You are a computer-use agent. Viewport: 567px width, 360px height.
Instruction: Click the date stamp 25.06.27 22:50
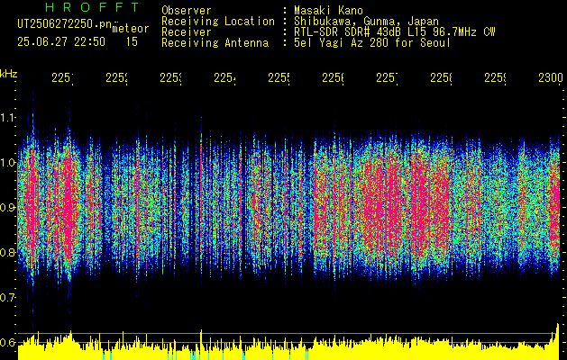coord(61,42)
